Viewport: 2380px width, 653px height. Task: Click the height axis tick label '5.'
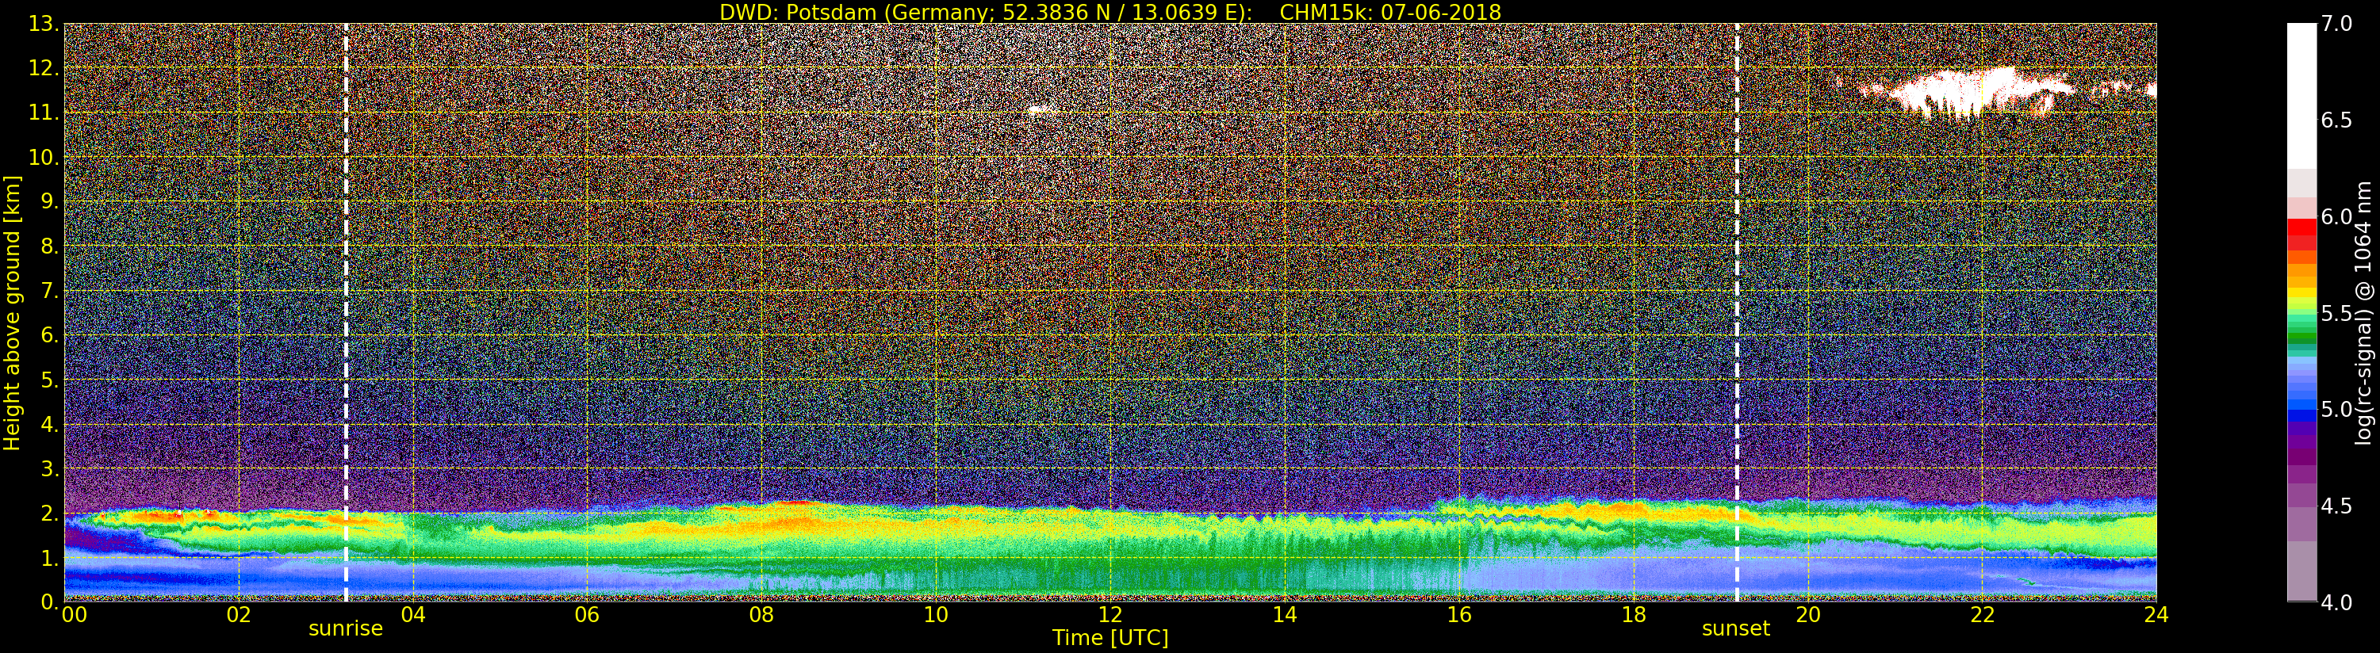(x=50, y=380)
